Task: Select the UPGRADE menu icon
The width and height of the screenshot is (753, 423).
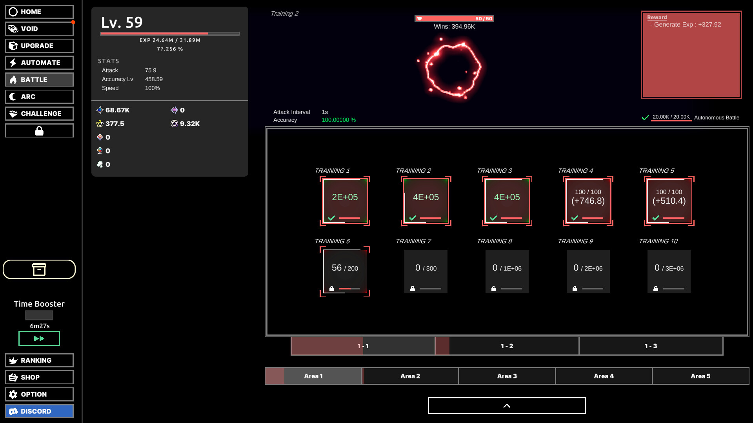Action: 39,45
